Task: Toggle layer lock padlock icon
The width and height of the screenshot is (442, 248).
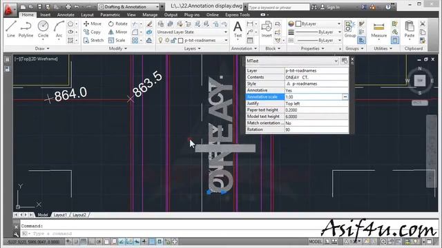Action: [x=173, y=41]
